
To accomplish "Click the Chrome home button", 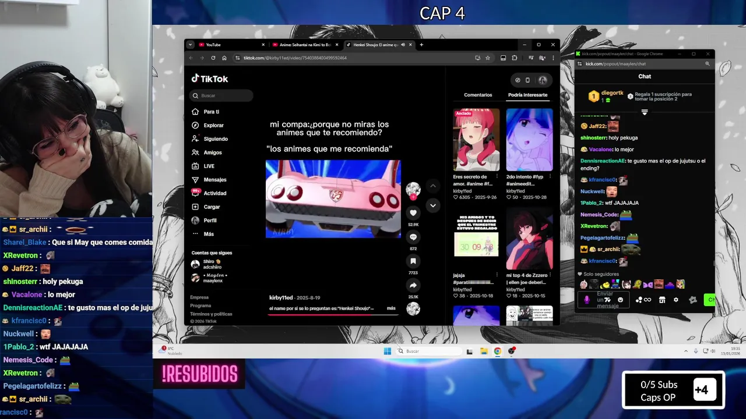I will click(224, 58).
